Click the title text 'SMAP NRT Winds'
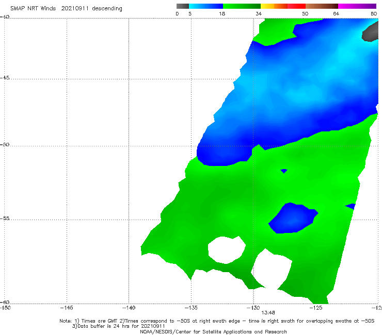This screenshot has height=335, width=382. click(33, 8)
